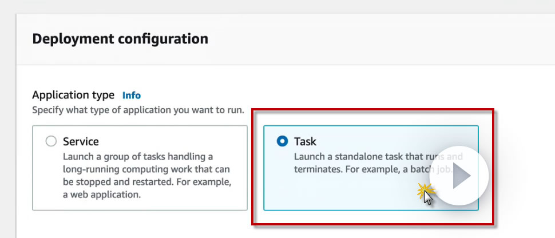Click the "a web application" example text
The image size is (555, 238).
102,195
